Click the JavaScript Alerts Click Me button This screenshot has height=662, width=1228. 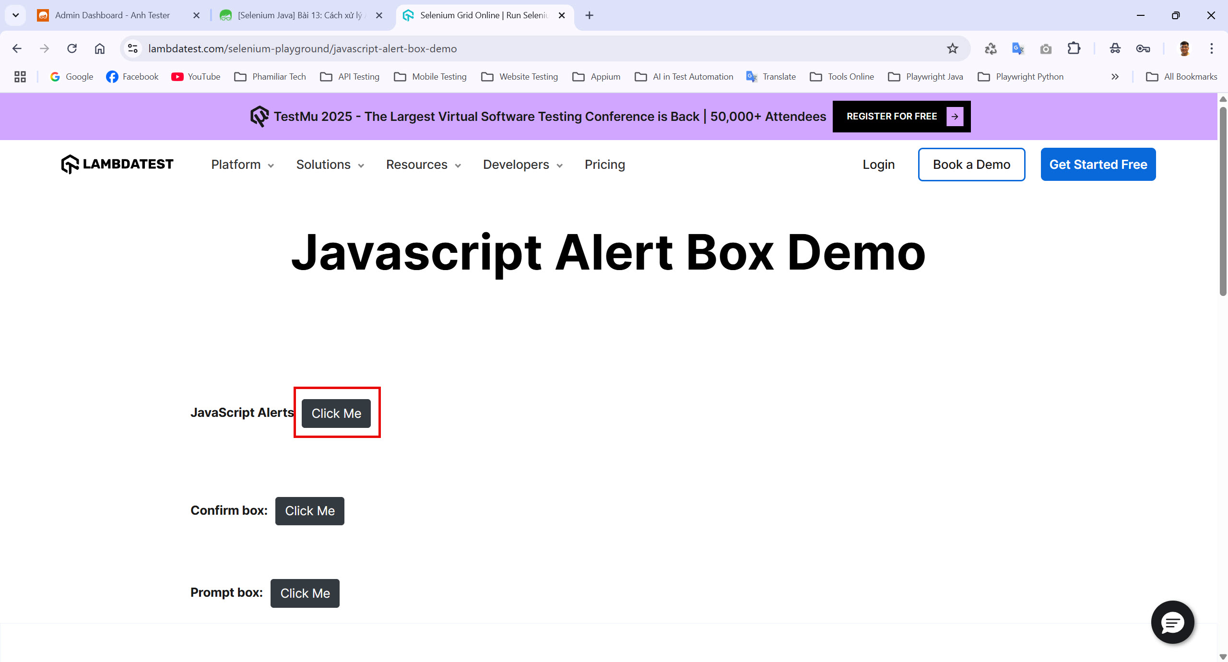(x=336, y=414)
